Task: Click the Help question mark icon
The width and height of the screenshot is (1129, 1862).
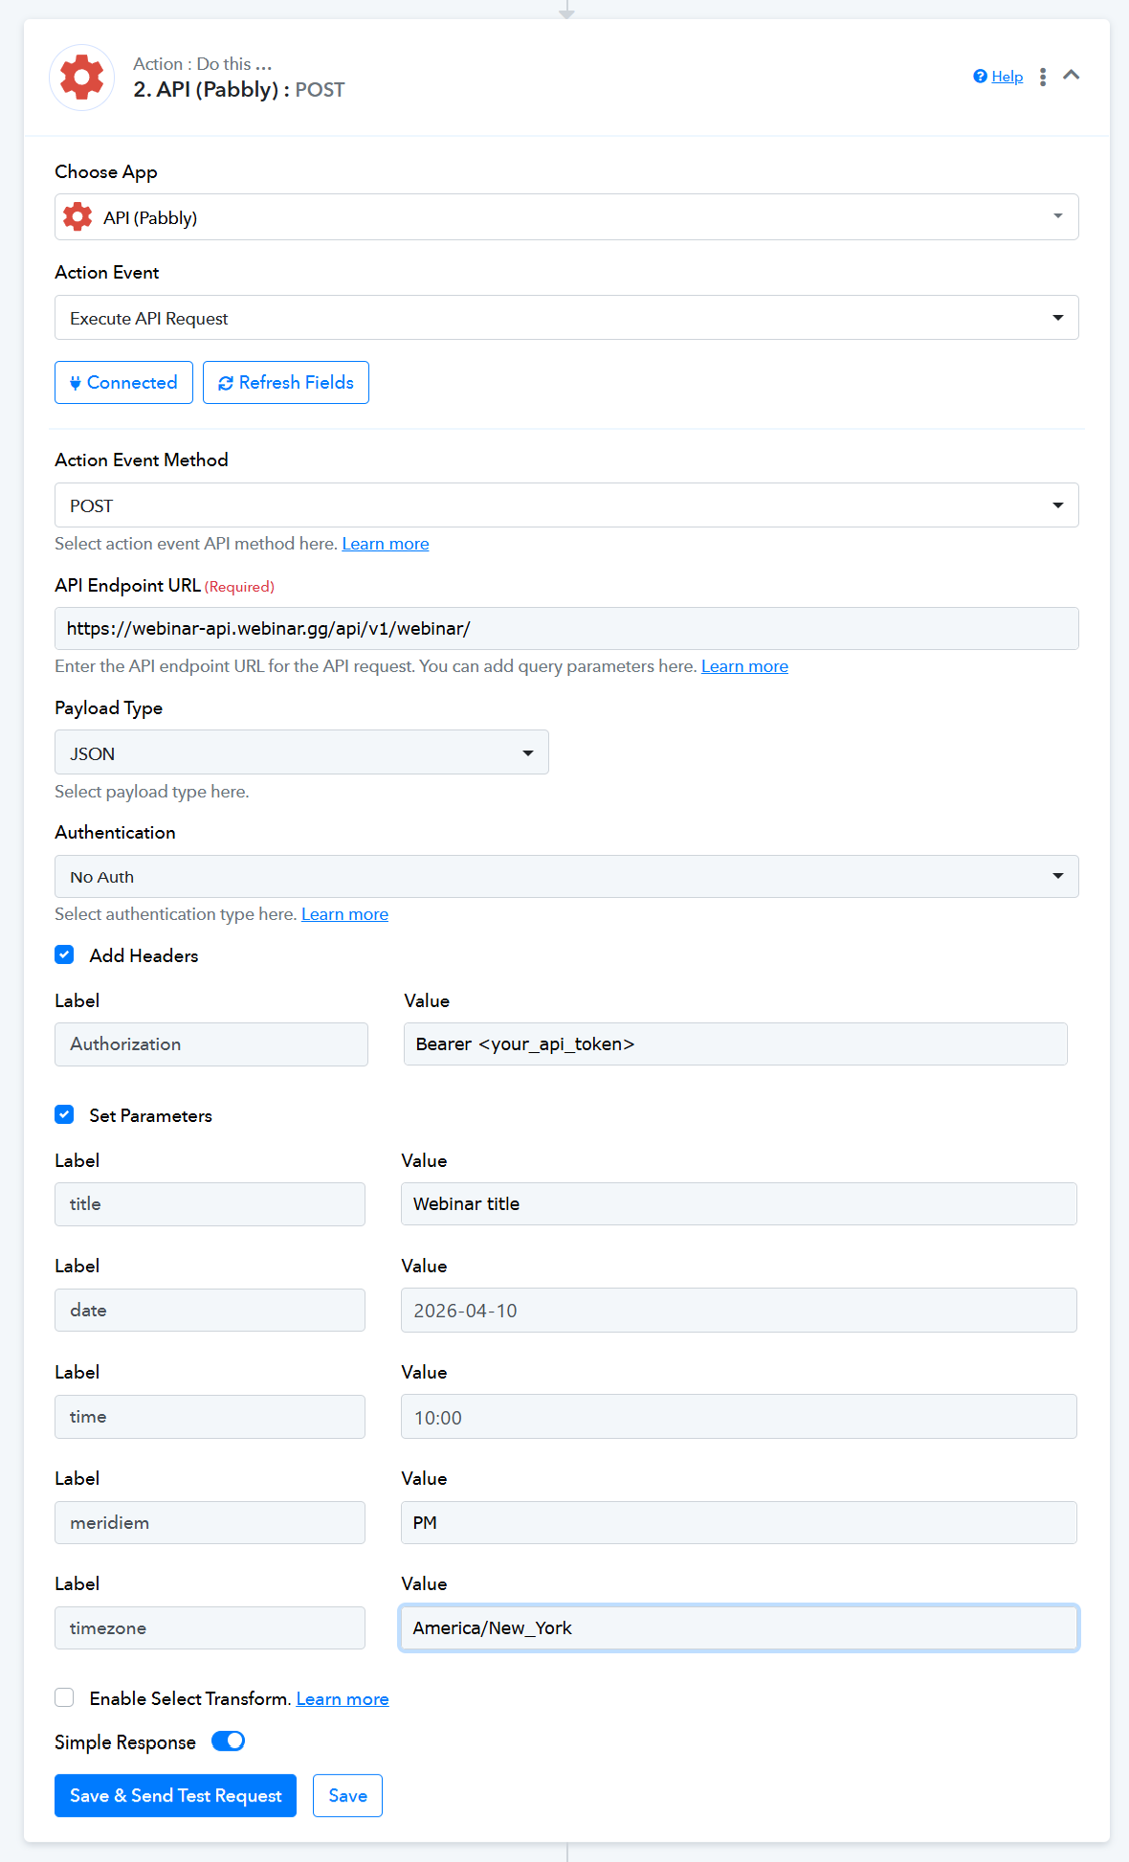Action: 980,77
